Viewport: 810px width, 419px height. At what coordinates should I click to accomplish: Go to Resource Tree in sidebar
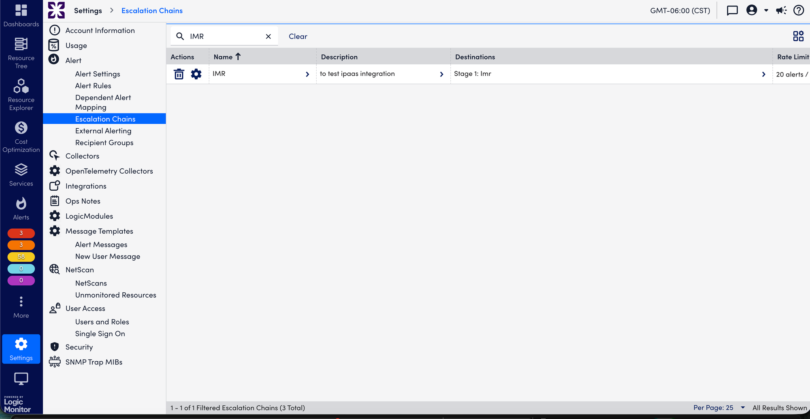coord(21,53)
